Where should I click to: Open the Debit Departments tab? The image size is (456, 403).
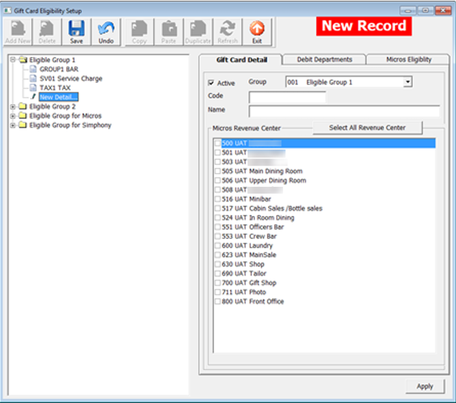point(324,60)
